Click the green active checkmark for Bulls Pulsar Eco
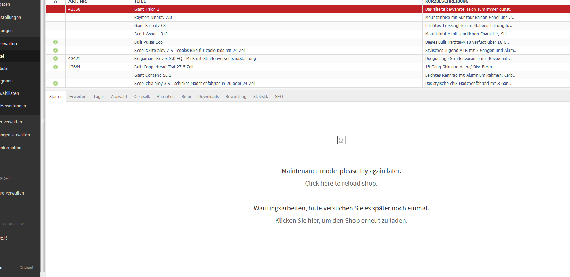Screen dimensions: 570x277 pos(55,42)
